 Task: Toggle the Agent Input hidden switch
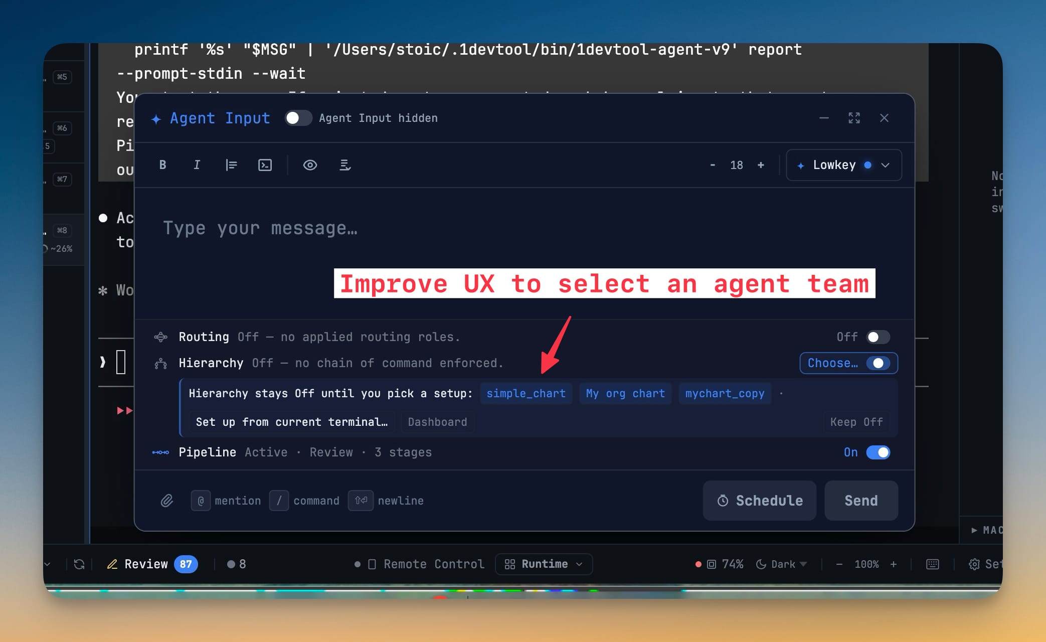tap(298, 118)
